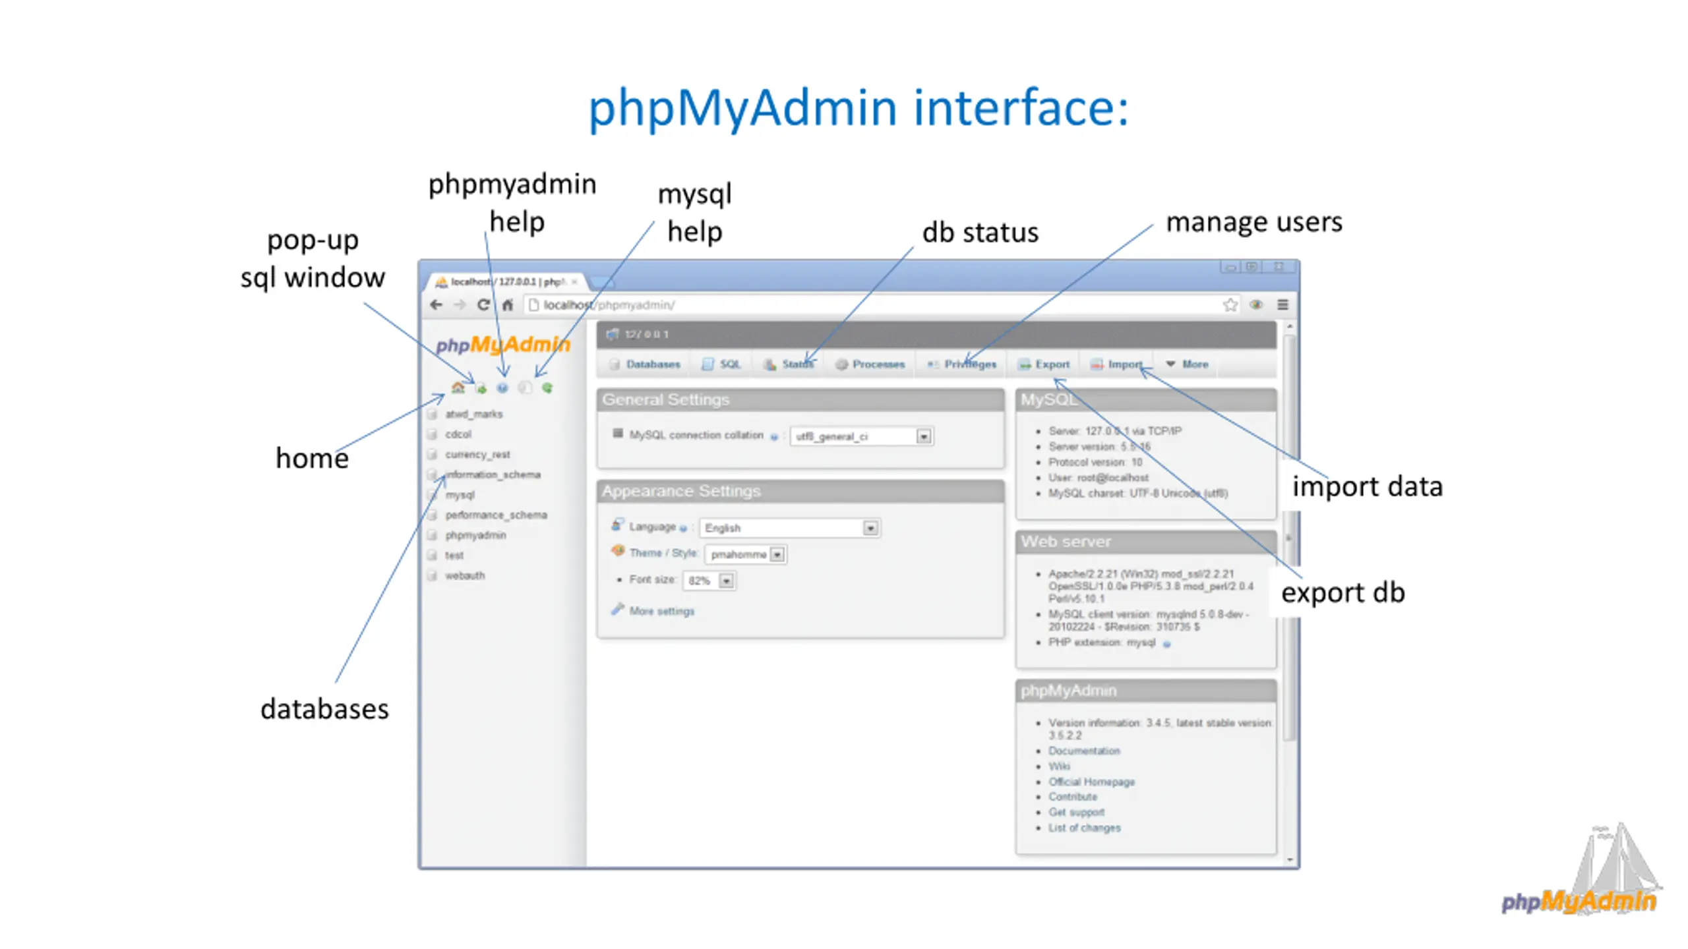Reload the page with browser refresh icon

click(x=483, y=304)
